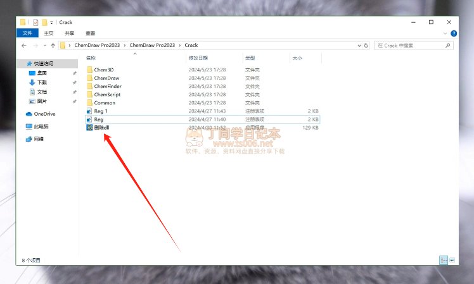Open the address bar history dropdown
Image resolution: width=474 pixels, height=284 pixels.
pos(359,46)
